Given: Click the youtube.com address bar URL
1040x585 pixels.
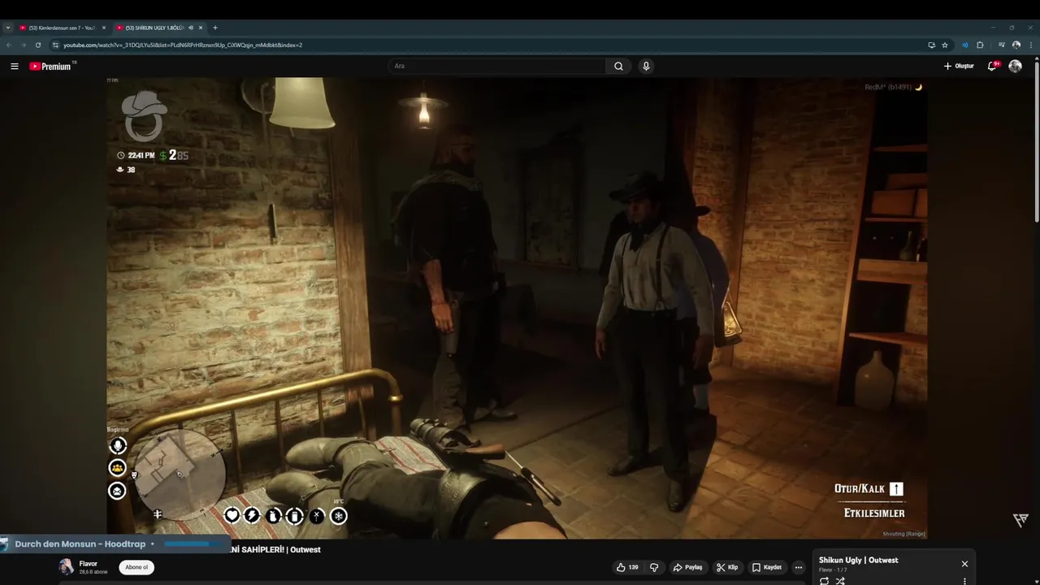Looking at the screenshot, I should [x=183, y=45].
